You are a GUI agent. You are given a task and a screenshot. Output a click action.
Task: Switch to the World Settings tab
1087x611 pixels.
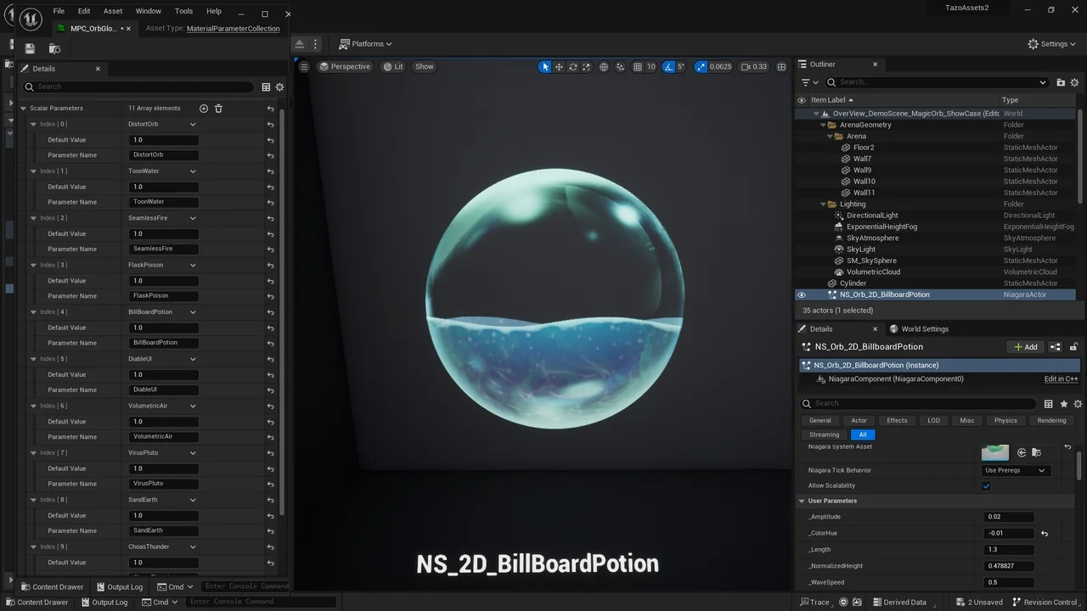(x=924, y=328)
